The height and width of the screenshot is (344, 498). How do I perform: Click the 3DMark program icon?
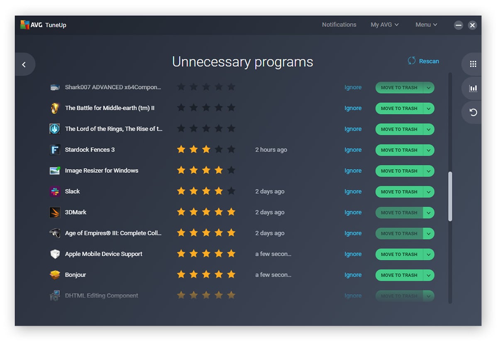click(x=55, y=213)
